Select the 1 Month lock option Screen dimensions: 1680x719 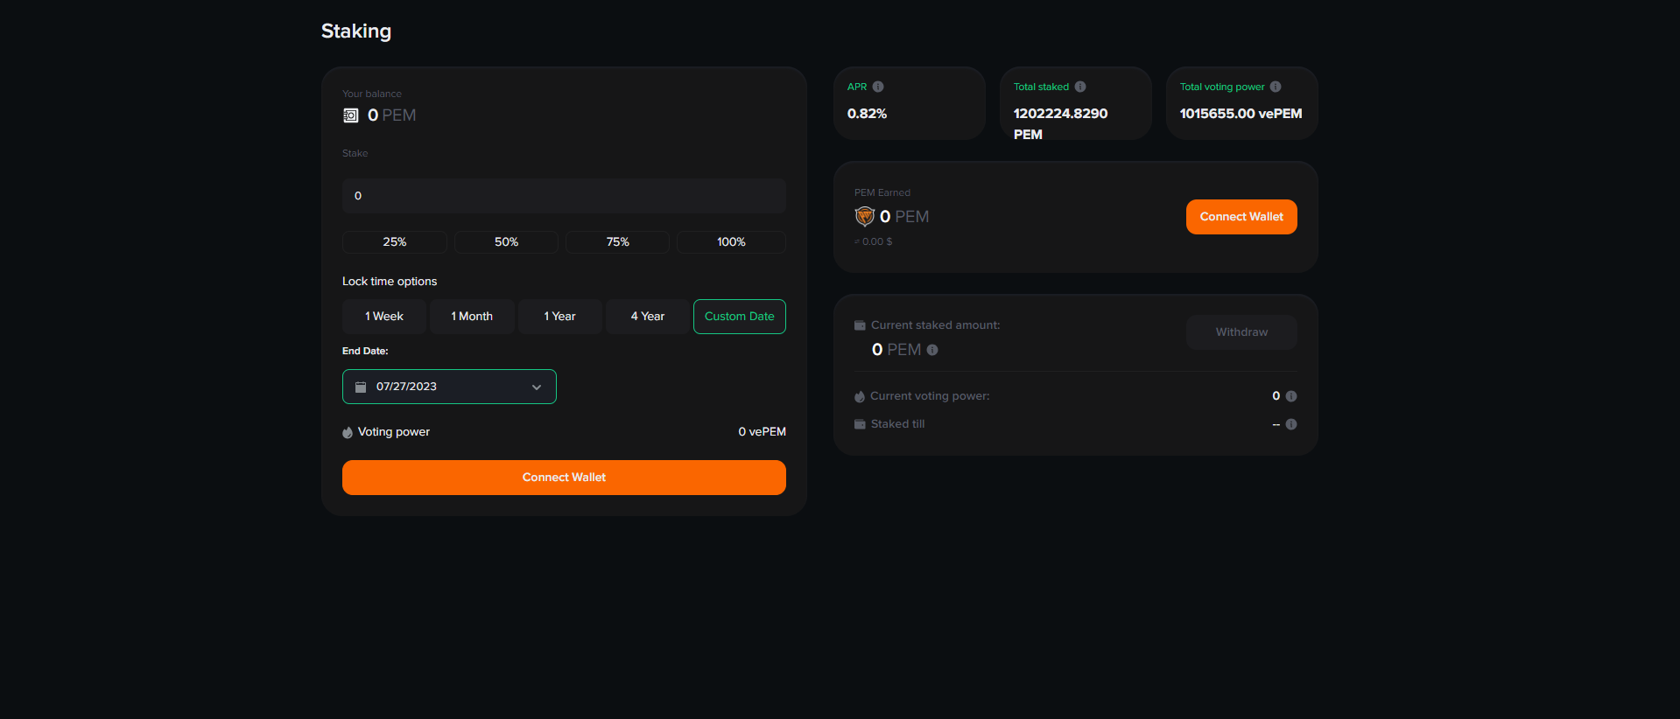472,317
